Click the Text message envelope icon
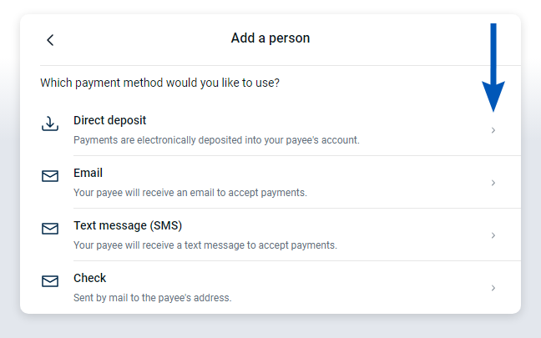The width and height of the screenshot is (541, 338). point(50,229)
